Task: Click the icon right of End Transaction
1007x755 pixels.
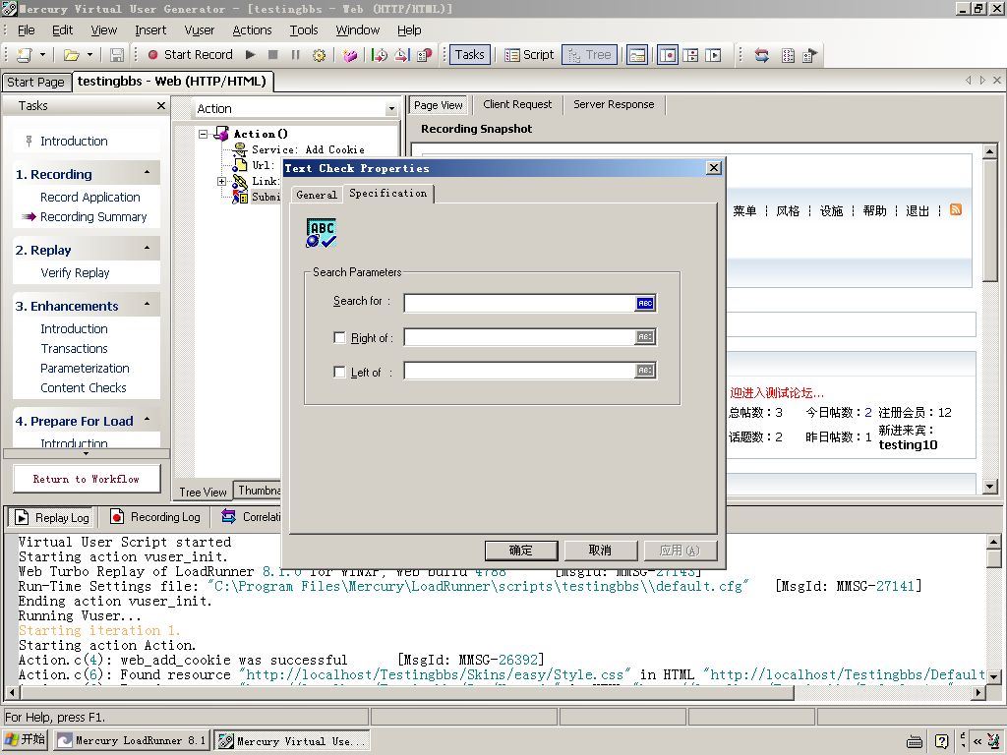Action: tap(425, 55)
